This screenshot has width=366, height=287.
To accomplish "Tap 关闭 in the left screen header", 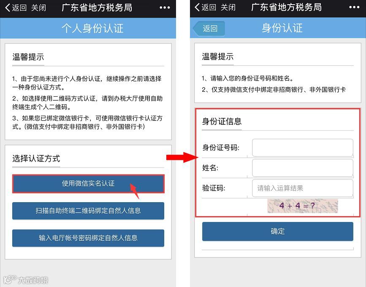I will [38, 8].
